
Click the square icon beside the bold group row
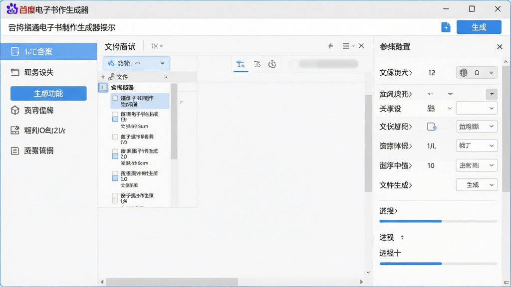click(x=103, y=87)
